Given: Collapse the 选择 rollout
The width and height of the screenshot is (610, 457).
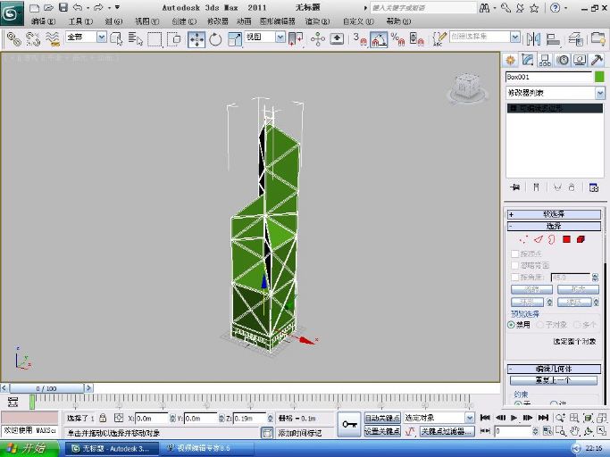Looking at the screenshot, I should [554, 227].
